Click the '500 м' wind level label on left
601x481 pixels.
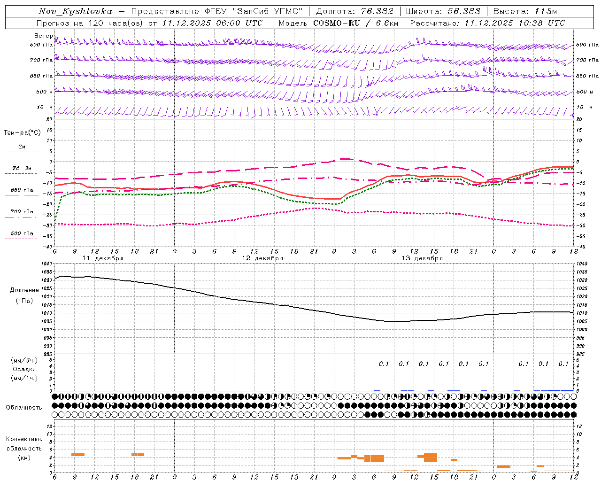pos(45,92)
